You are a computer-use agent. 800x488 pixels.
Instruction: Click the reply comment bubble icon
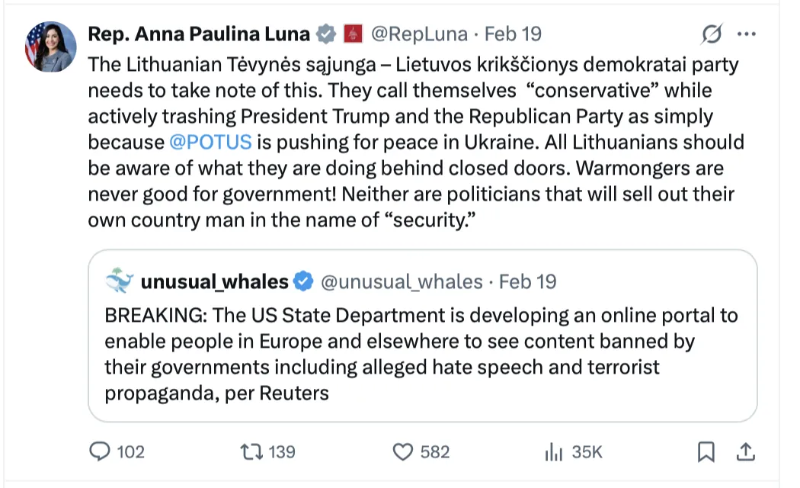(x=101, y=452)
